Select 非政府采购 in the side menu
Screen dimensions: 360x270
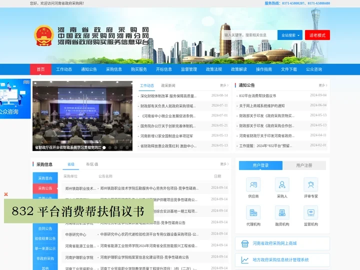(x=45, y=258)
